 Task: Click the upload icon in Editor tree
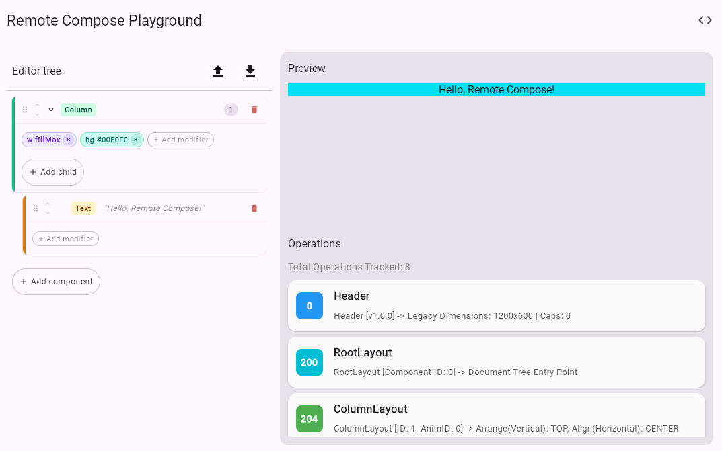coord(218,71)
